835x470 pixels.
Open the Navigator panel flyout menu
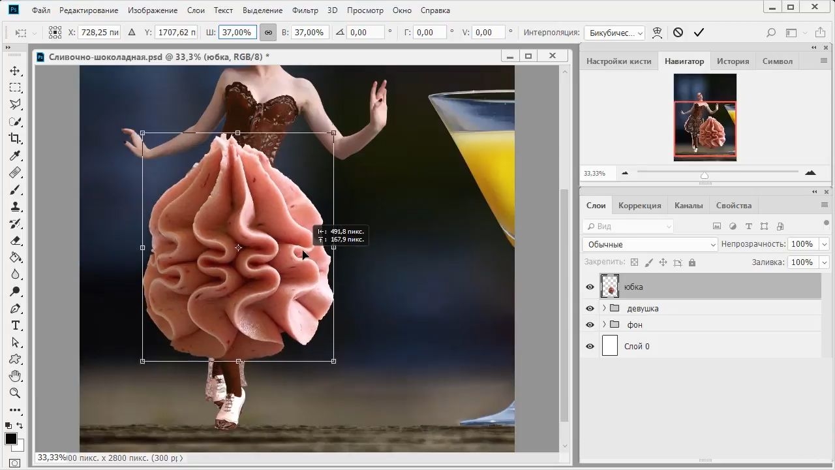coord(824,61)
